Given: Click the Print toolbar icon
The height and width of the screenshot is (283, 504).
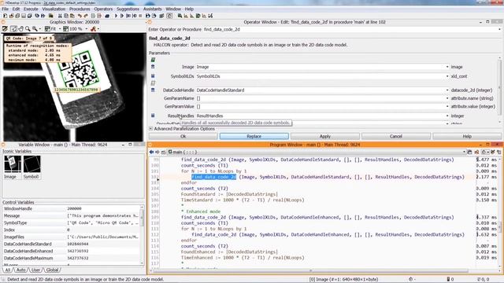Looking at the screenshot, I should [50, 16].
